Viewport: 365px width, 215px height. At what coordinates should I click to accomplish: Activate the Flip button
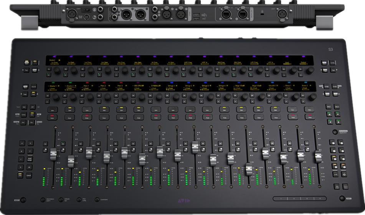tap(31, 122)
